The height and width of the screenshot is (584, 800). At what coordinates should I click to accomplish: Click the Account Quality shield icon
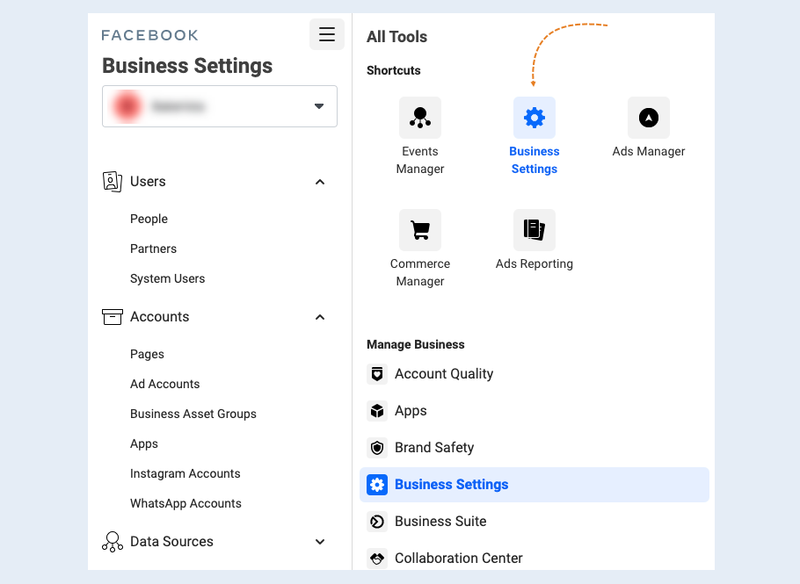point(377,374)
